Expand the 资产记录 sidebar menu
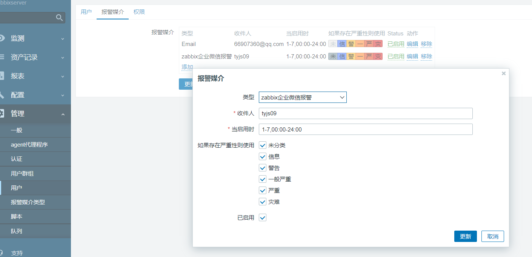 [x=63, y=57]
